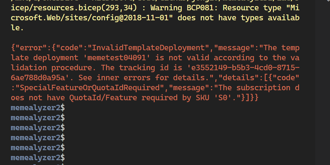Viewport: 330px width, 165px height.
Task: Click the InvalidTemplateDeployment error code
Action: pos(149,48)
